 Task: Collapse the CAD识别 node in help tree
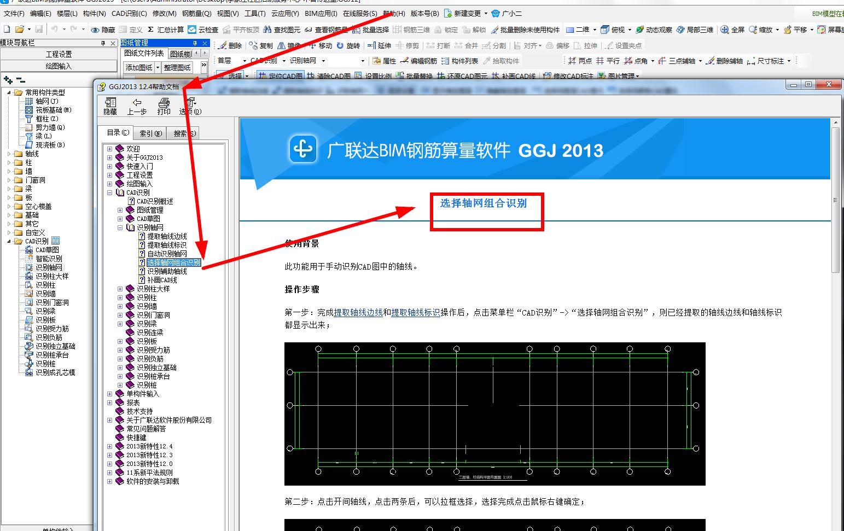click(109, 192)
